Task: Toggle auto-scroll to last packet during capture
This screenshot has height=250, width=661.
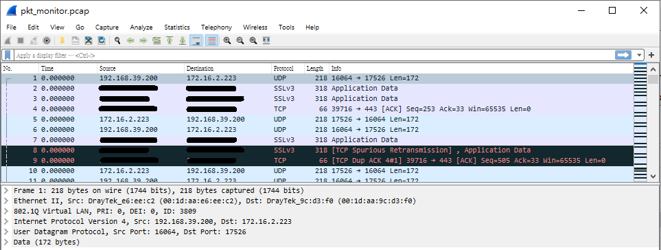Action: [196, 41]
